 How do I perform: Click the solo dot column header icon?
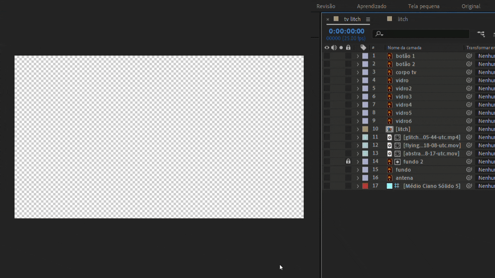click(341, 48)
